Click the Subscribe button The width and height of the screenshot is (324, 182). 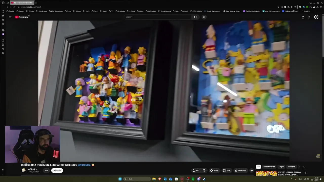(x=57, y=170)
